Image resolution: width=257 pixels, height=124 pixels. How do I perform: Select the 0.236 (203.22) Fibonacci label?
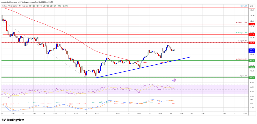pos(242,59)
